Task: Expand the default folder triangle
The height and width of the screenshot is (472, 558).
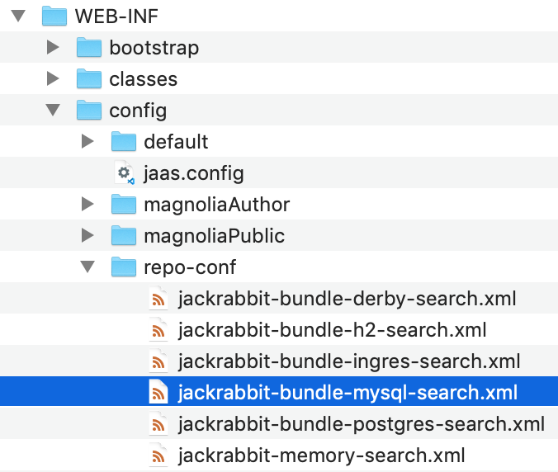Action: [87, 141]
